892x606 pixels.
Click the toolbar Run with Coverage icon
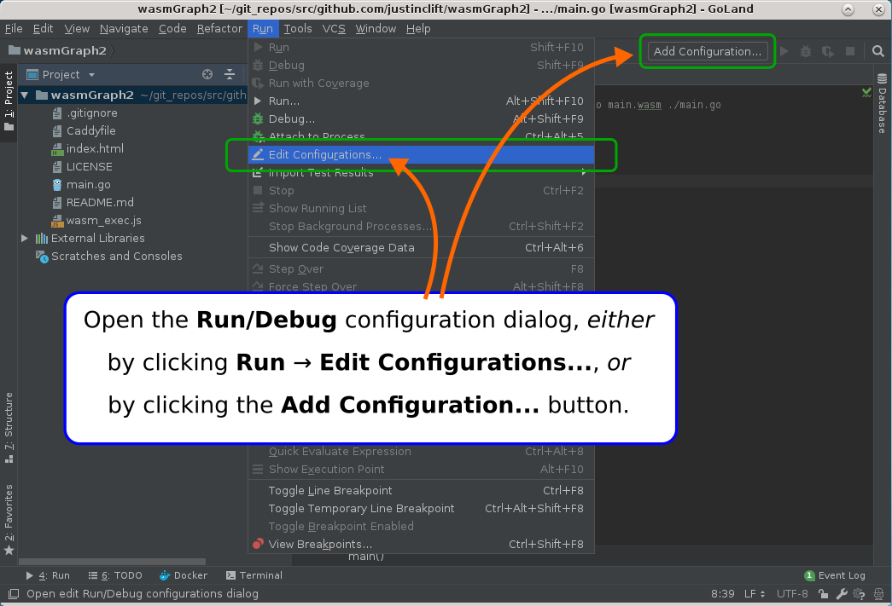pyautogui.click(x=828, y=52)
